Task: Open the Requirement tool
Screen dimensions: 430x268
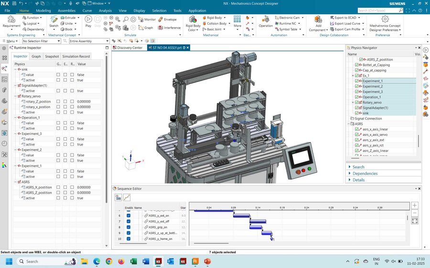Action: pyautogui.click(x=11, y=21)
